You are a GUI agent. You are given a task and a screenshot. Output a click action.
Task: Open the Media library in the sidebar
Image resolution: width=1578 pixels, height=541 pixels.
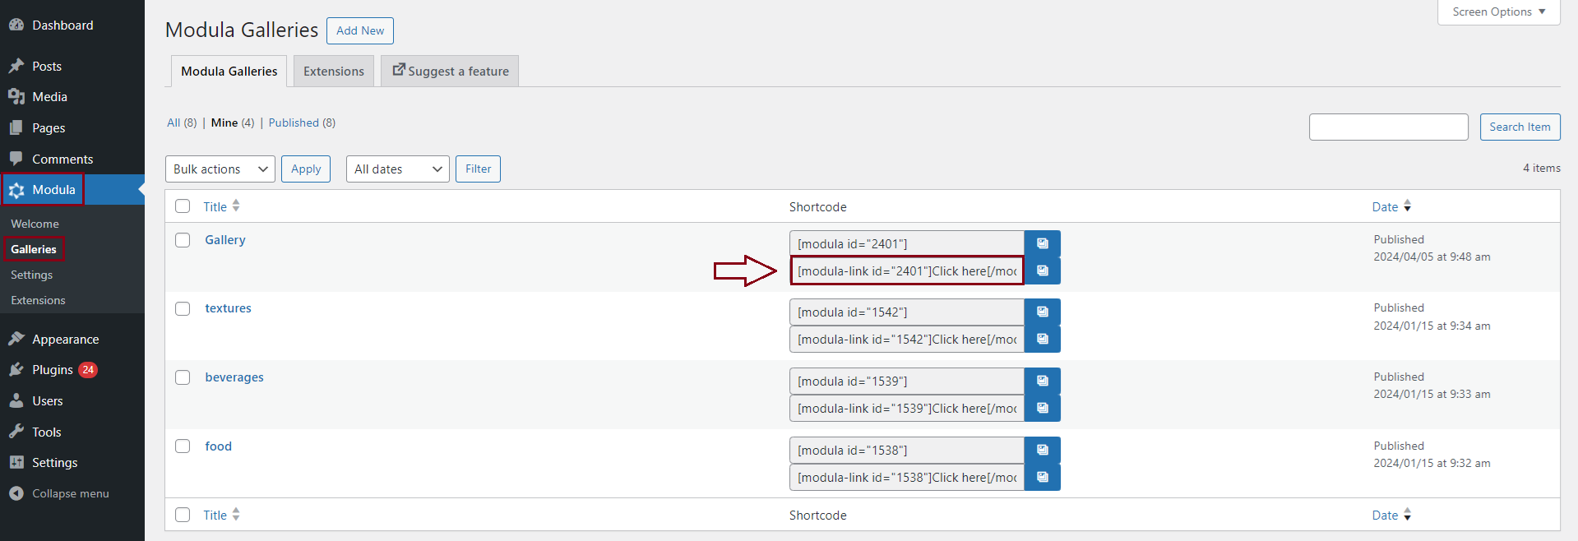tap(49, 97)
